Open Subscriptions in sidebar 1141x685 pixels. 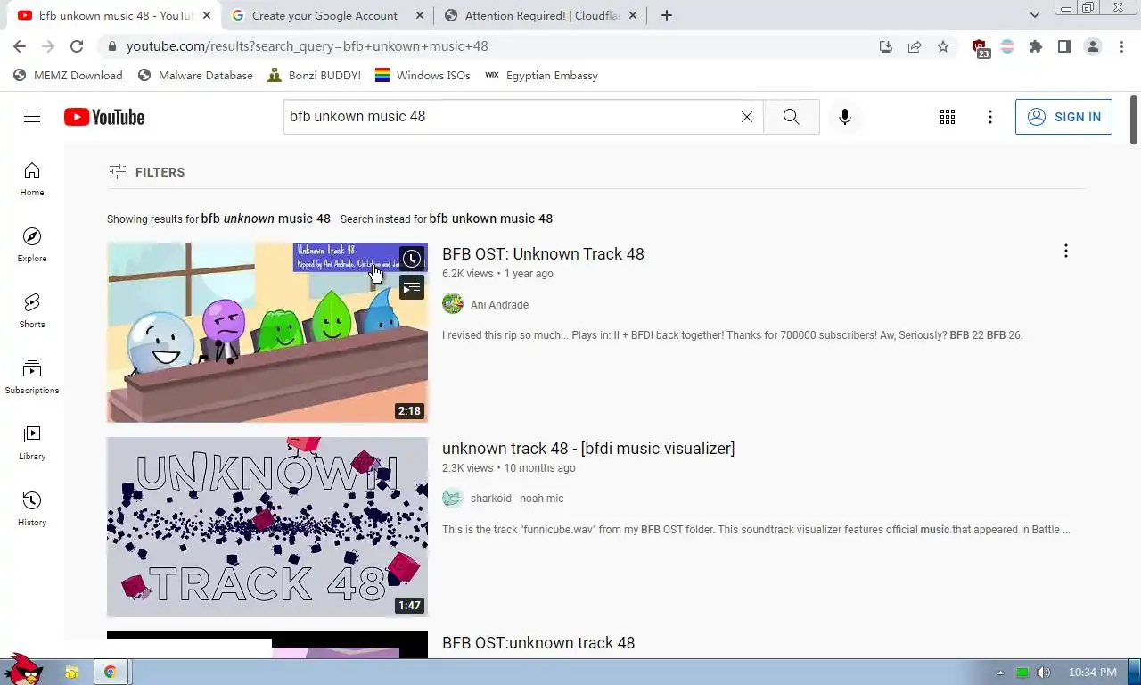coord(32,376)
